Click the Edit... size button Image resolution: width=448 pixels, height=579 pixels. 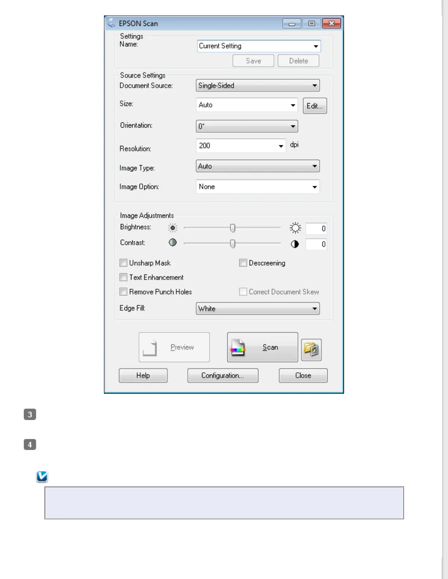(x=315, y=106)
